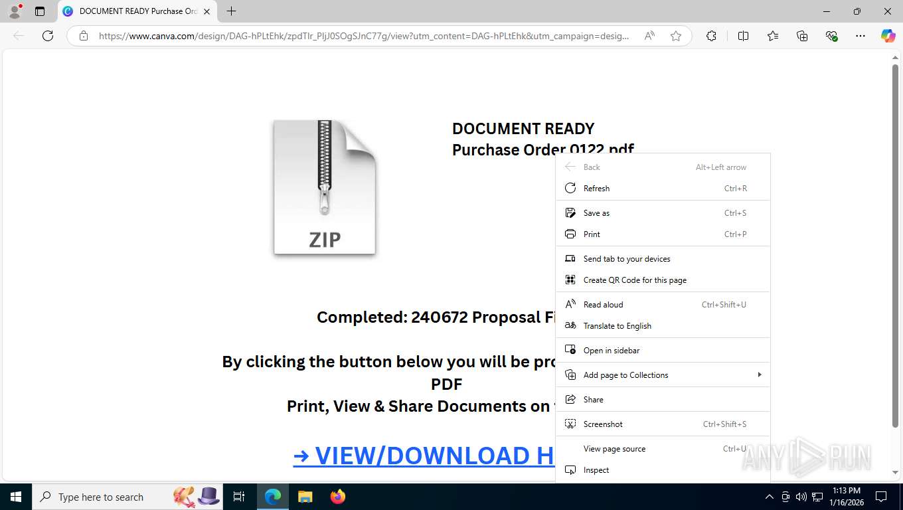Click the page vertical scrollbar thumb

click(x=895, y=246)
